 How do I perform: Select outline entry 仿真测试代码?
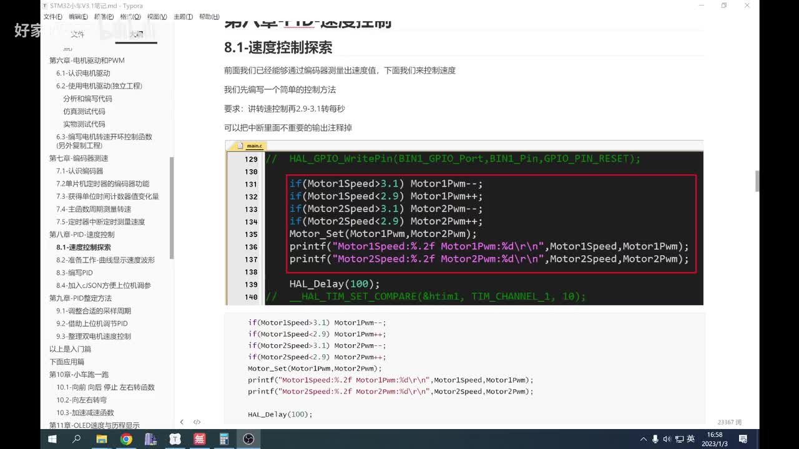(84, 112)
